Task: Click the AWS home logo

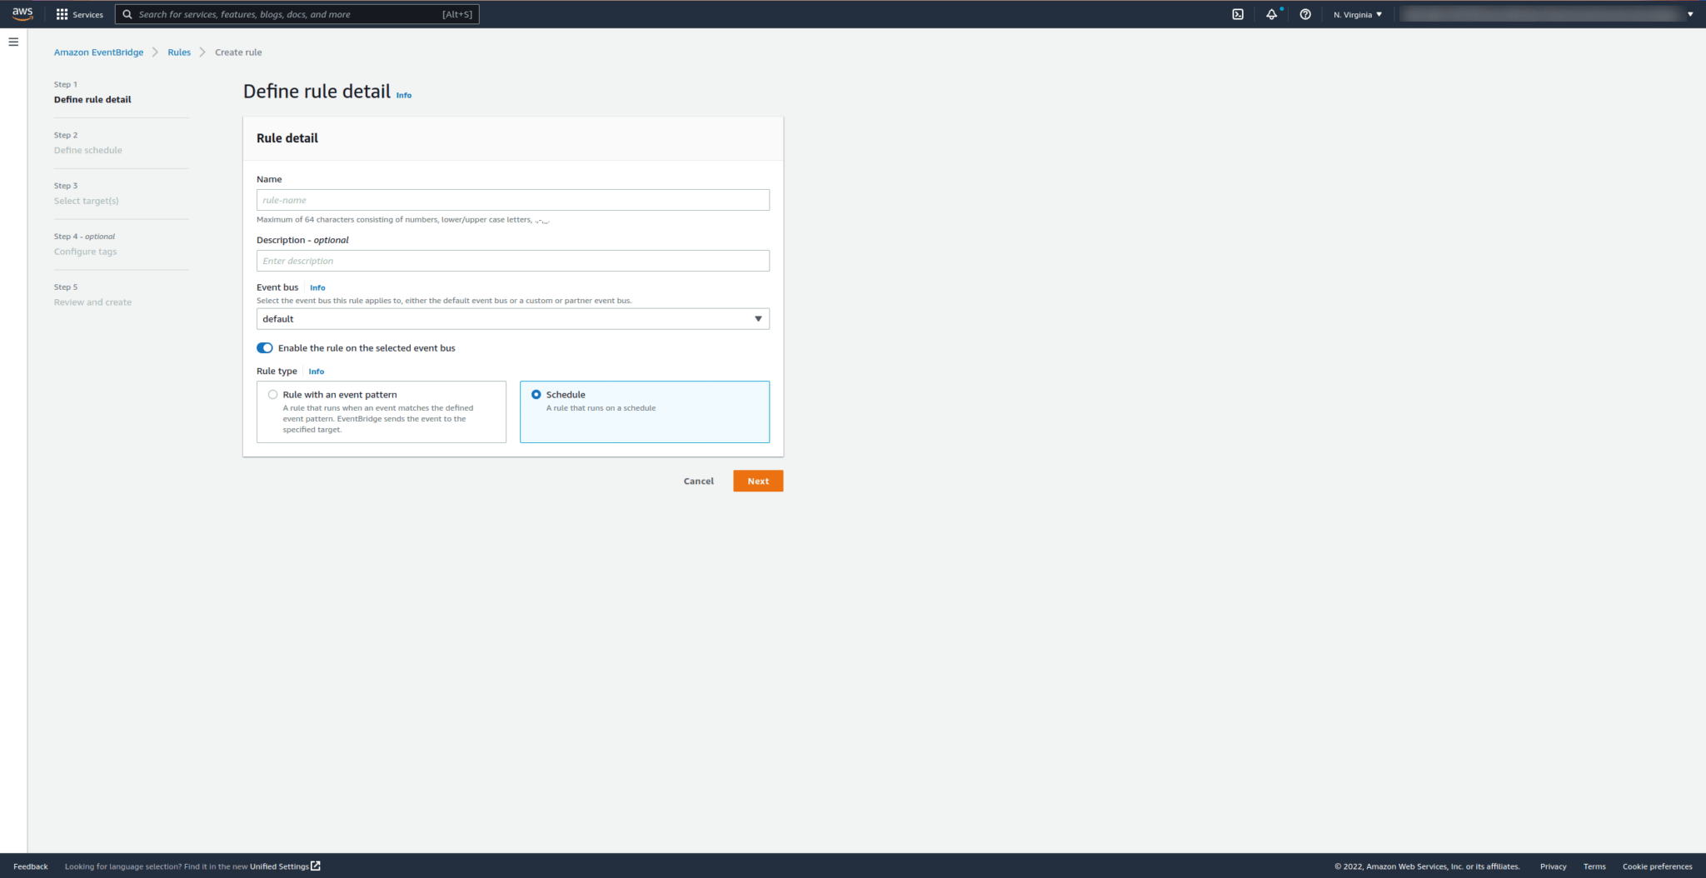Action: 22,13
